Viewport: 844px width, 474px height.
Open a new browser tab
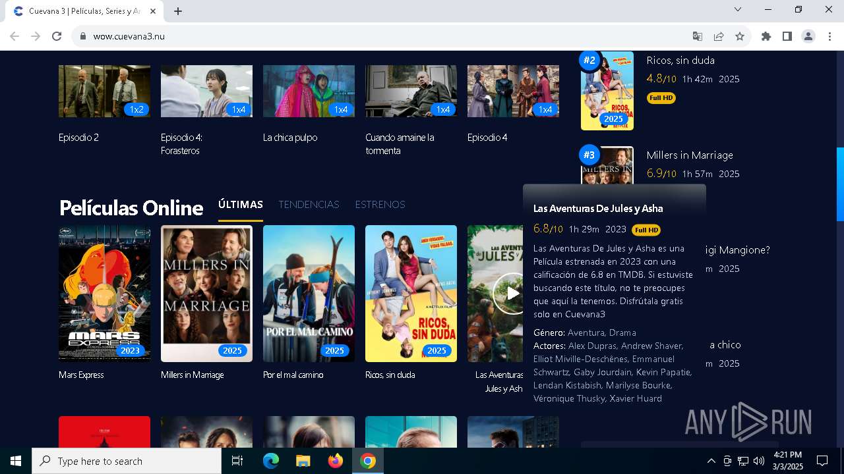pyautogui.click(x=178, y=11)
